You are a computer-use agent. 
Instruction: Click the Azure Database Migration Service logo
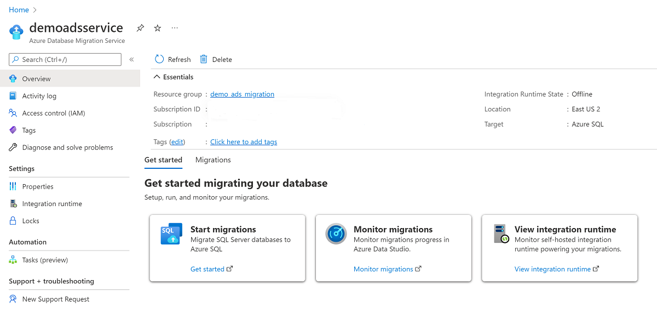17,32
